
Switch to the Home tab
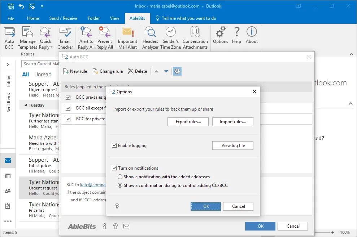33,18
